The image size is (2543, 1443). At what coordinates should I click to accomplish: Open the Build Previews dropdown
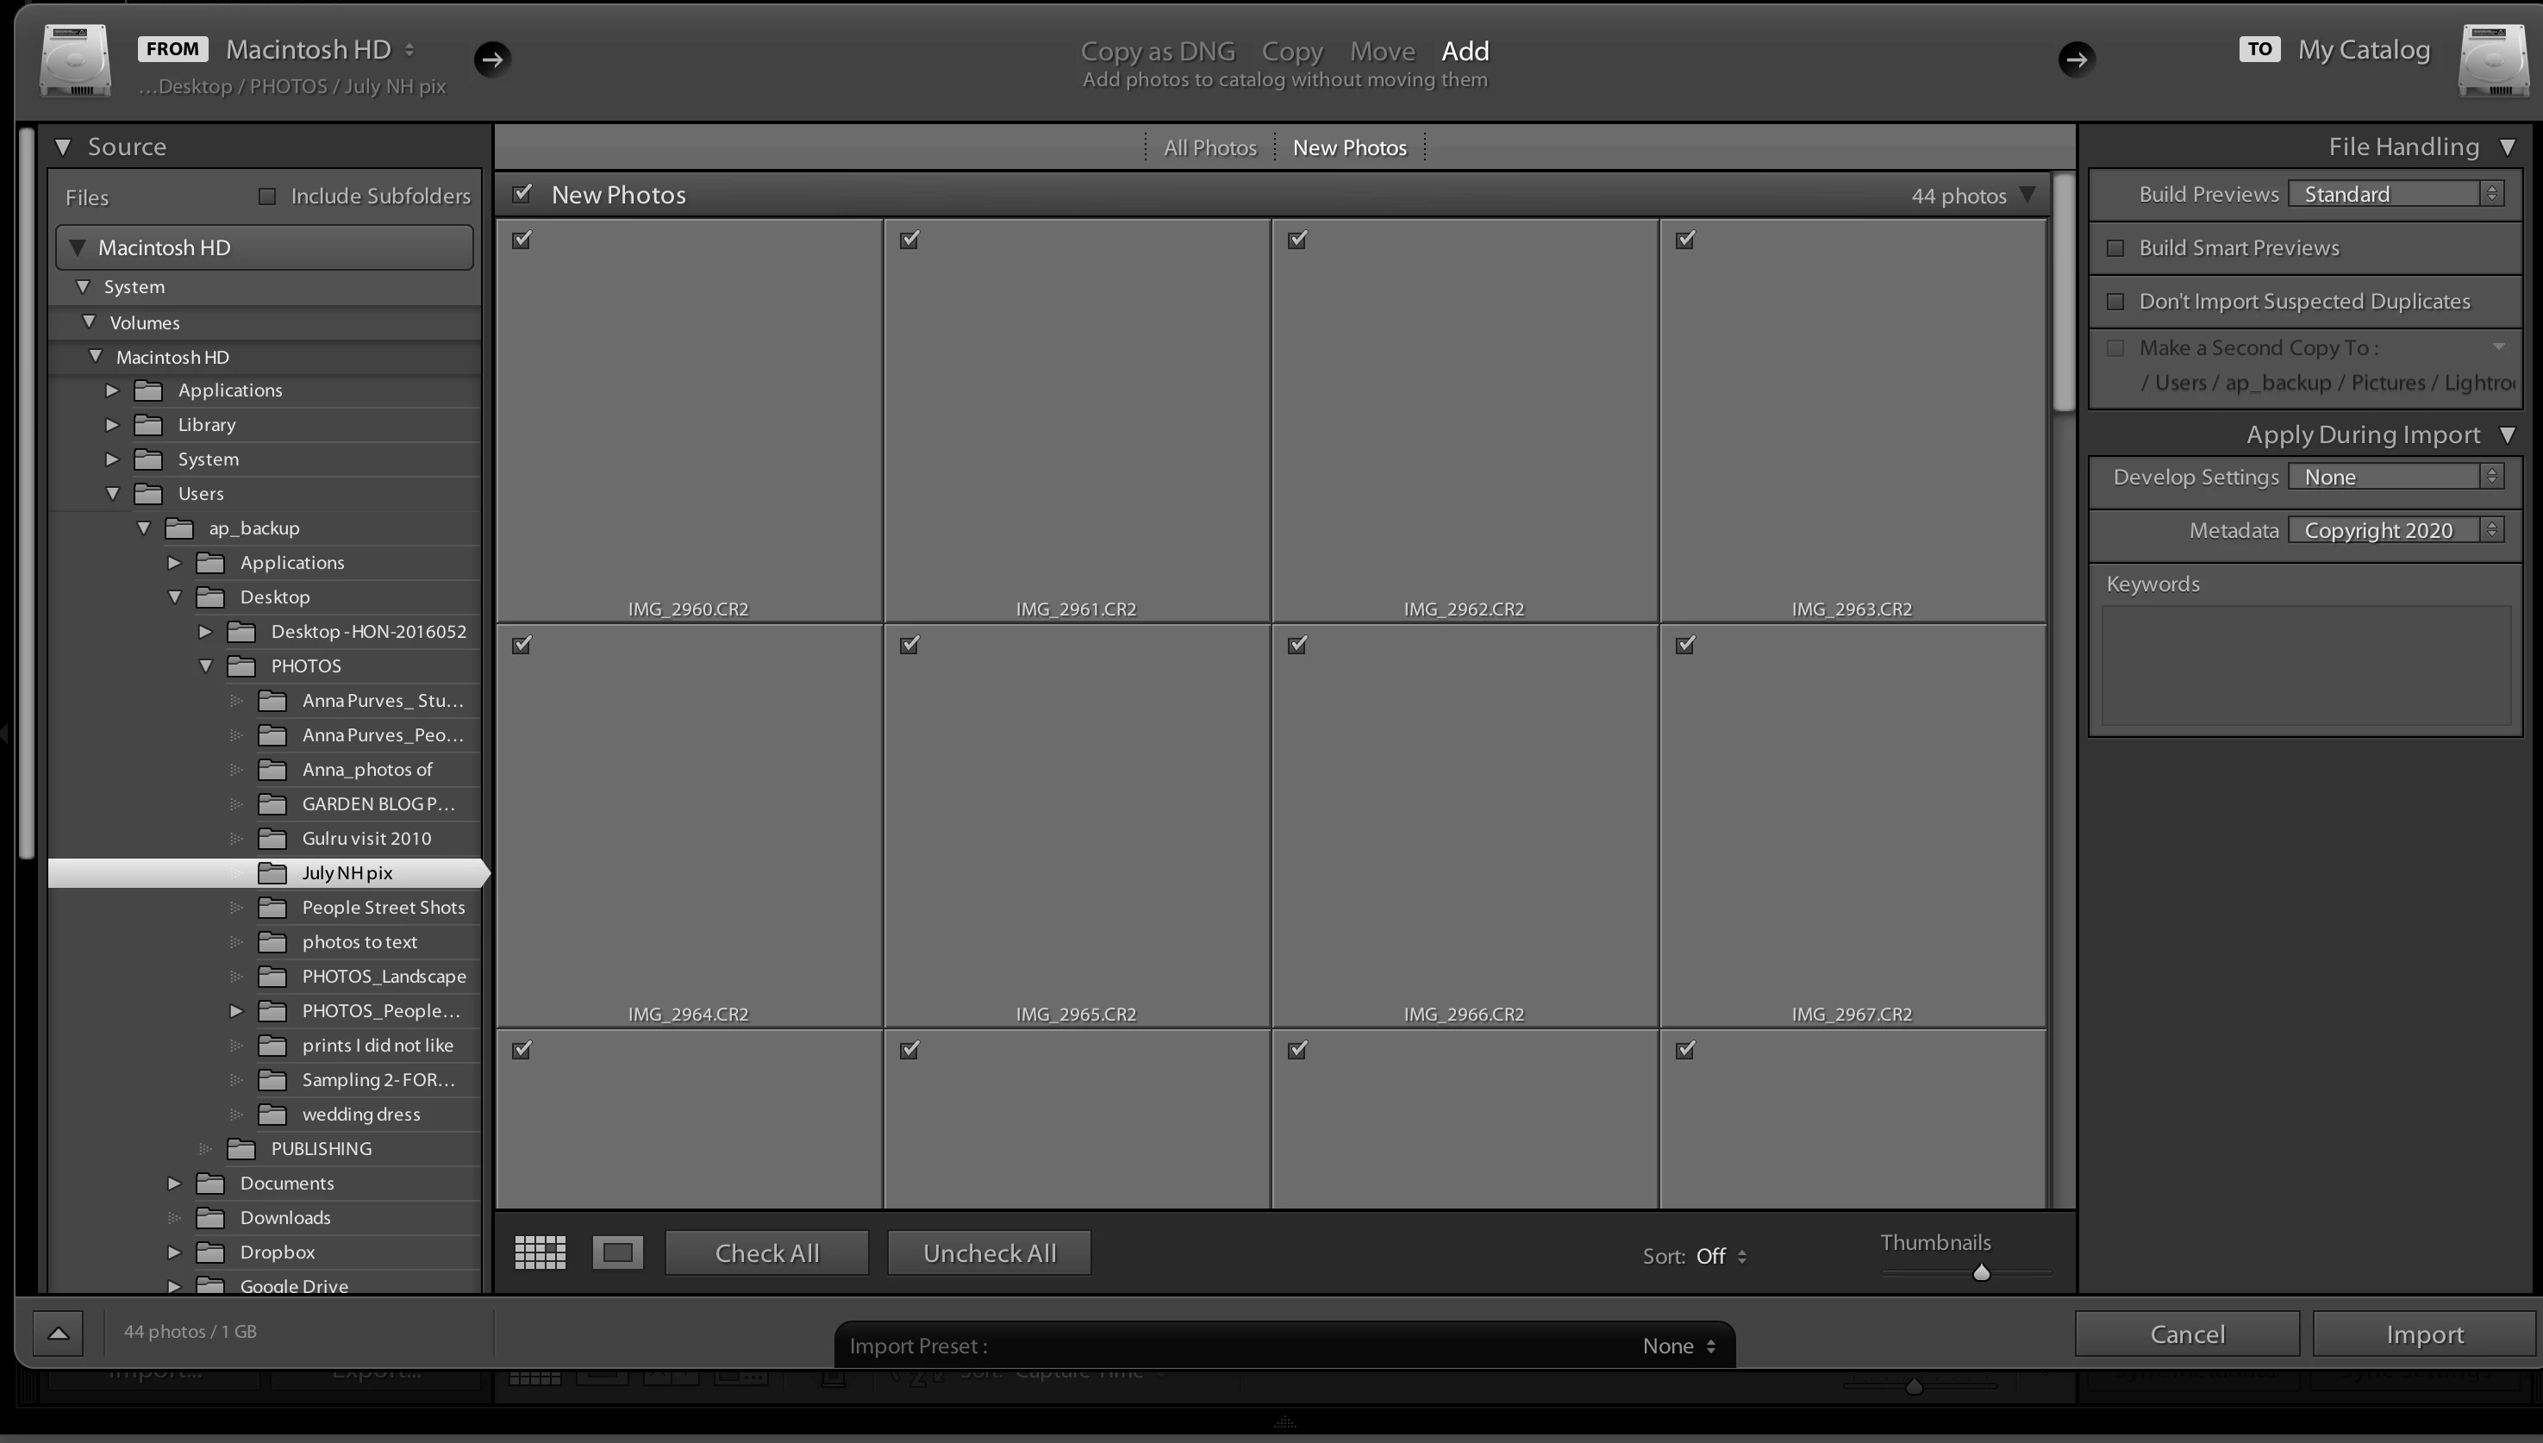point(2396,194)
